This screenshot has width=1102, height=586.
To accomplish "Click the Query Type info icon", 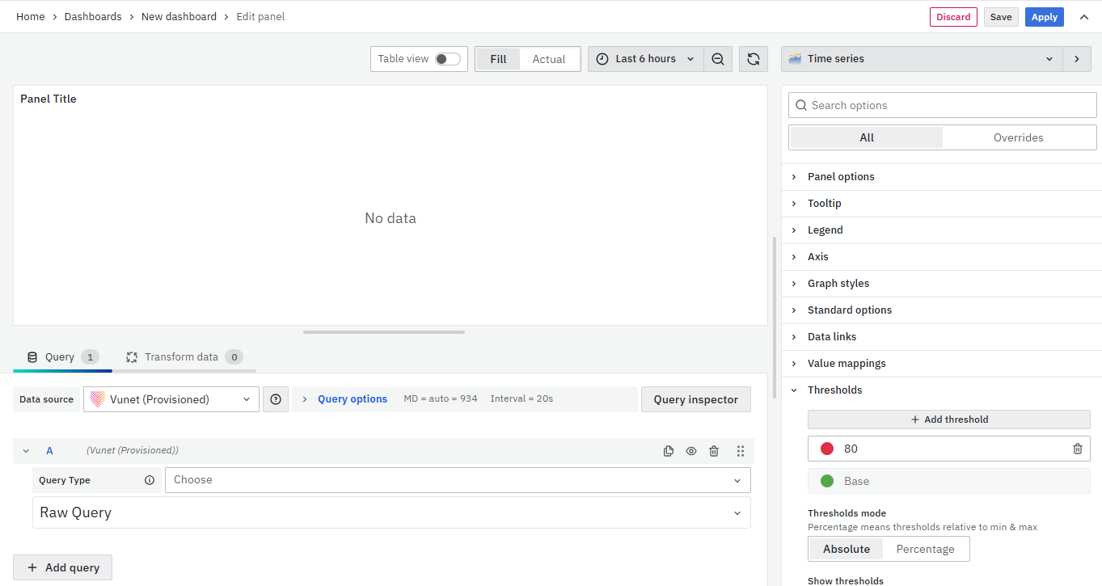I will (x=150, y=480).
